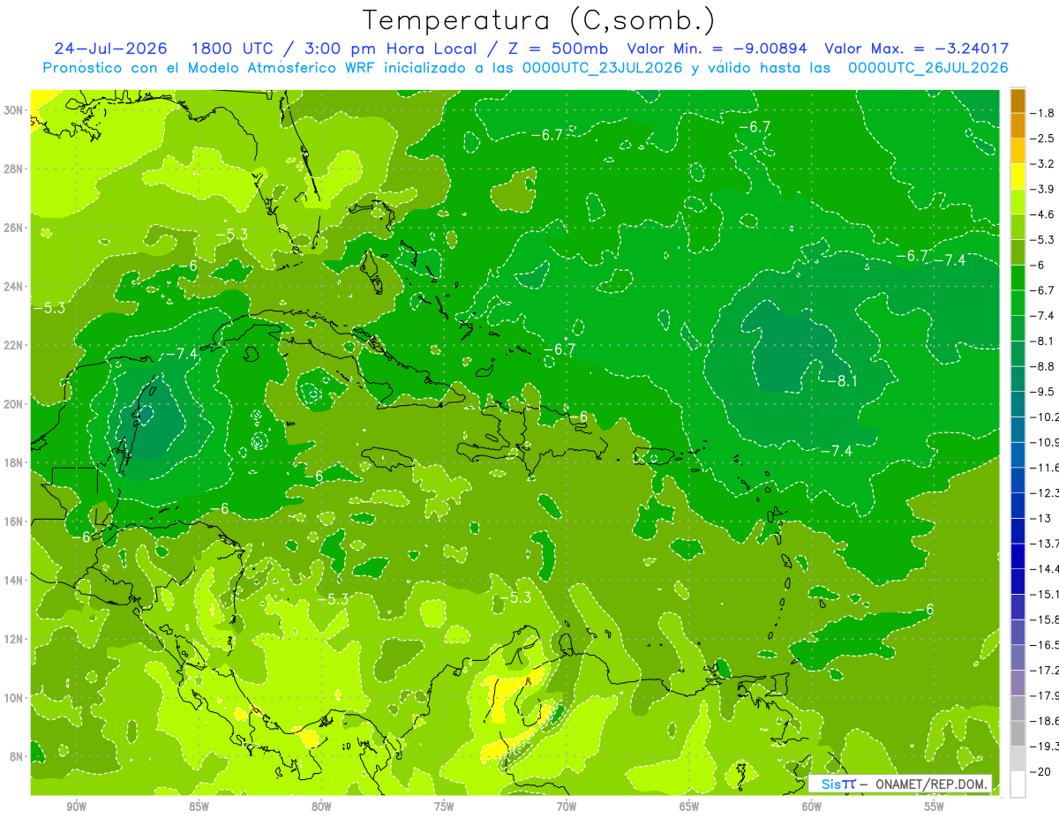Click "3:00 pm Hora Local" text
The height and width of the screenshot is (818, 1059).
391,49
